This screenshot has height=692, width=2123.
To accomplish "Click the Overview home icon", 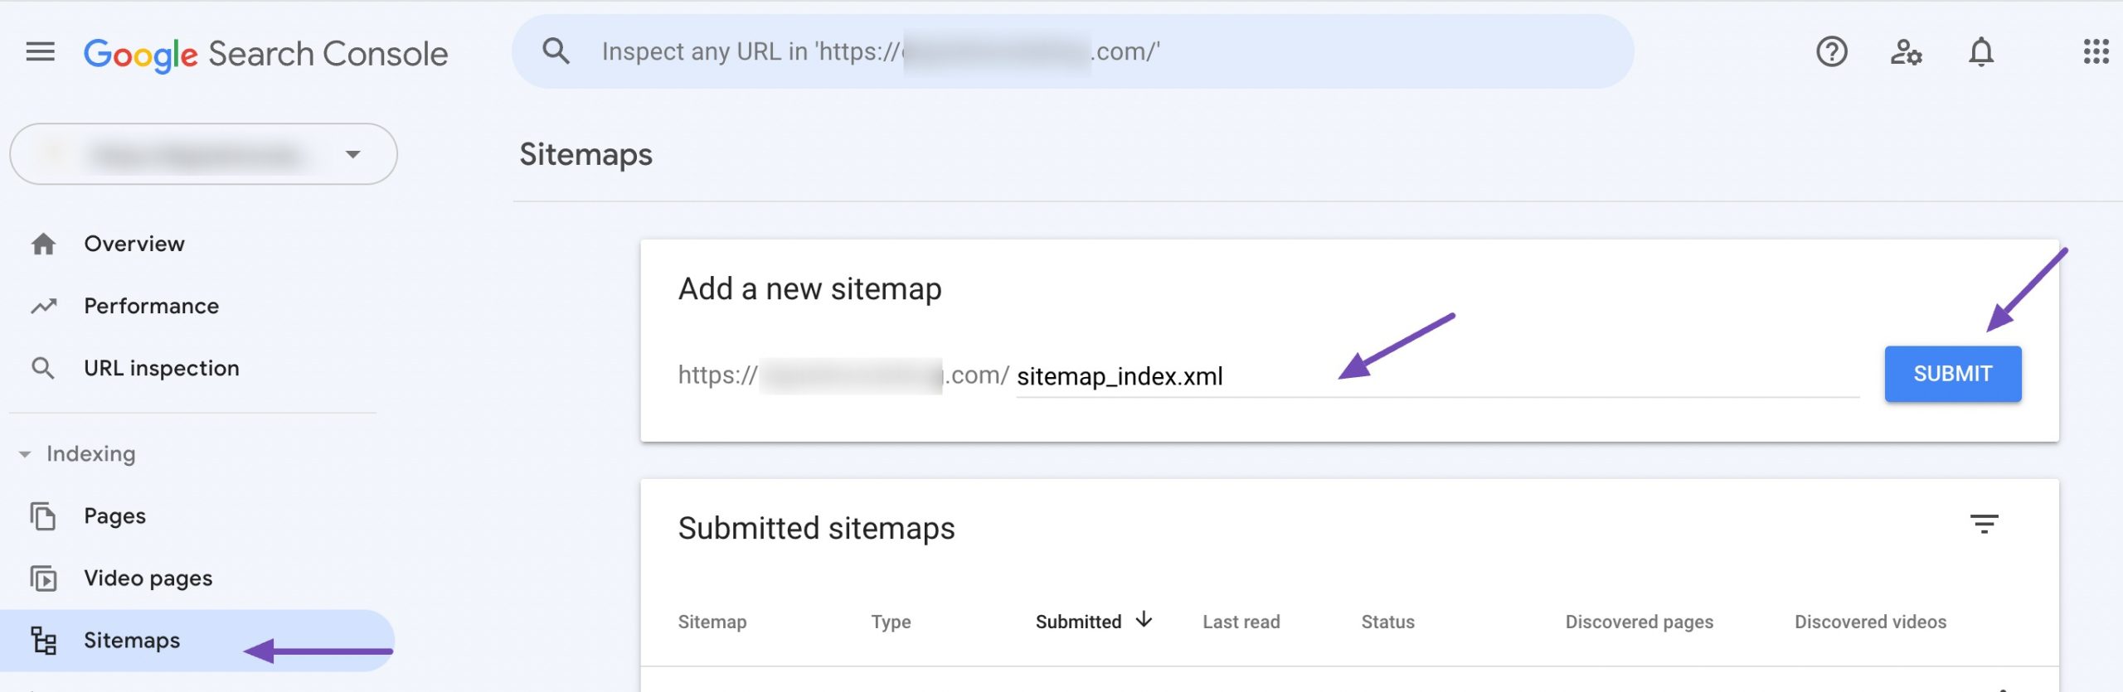I will point(43,243).
